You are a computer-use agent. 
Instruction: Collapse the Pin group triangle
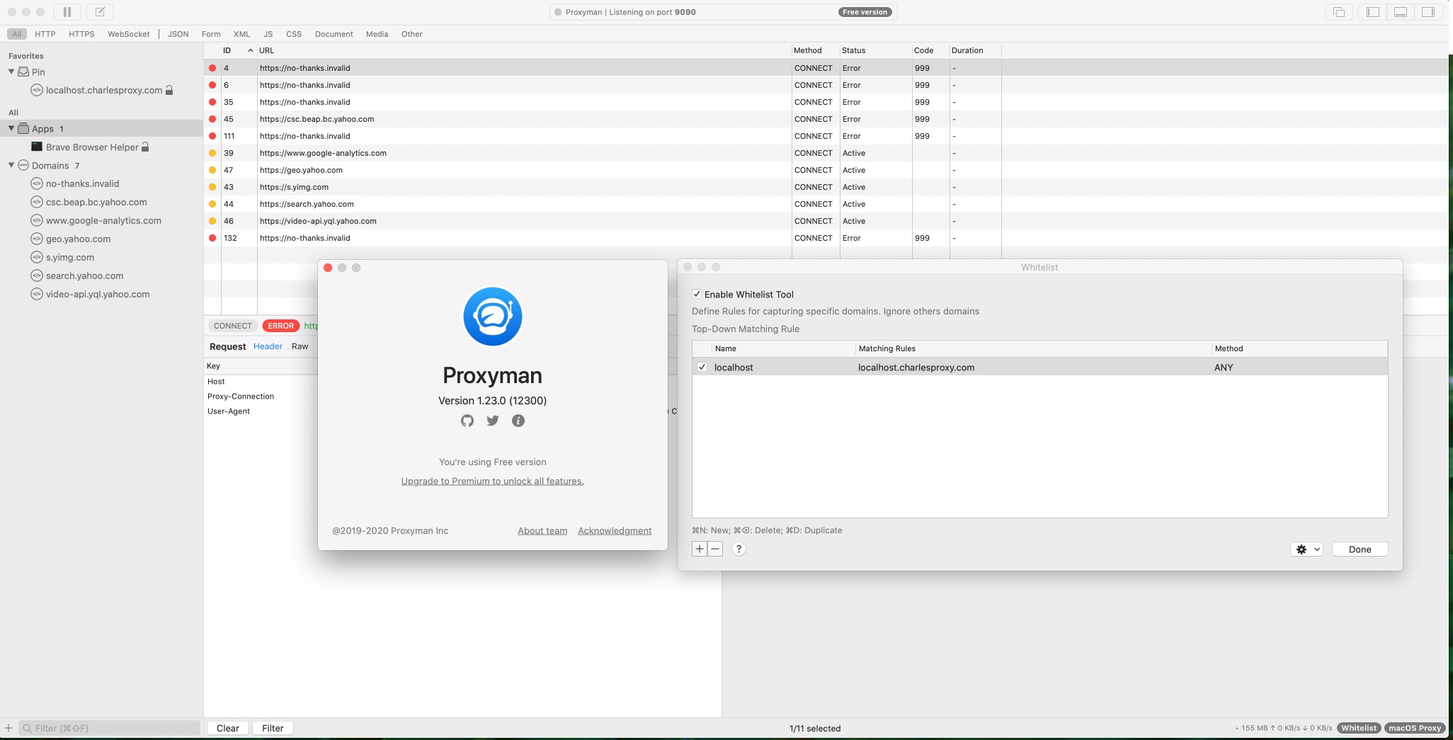point(11,72)
